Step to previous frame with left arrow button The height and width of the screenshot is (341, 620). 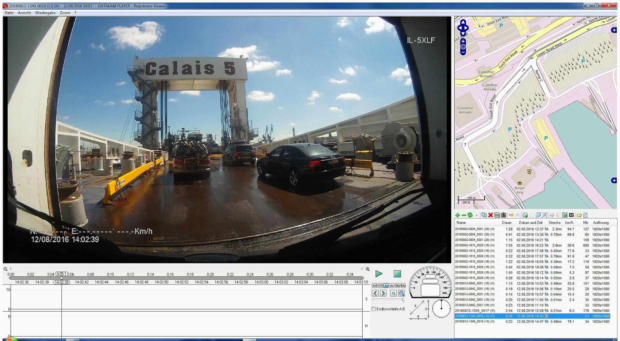click(x=375, y=293)
